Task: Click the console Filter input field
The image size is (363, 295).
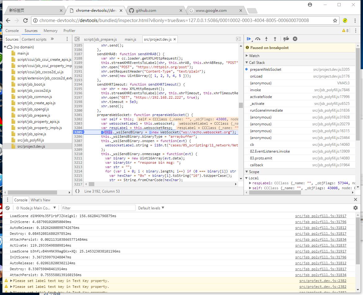Action: click(x=98, y=208)
